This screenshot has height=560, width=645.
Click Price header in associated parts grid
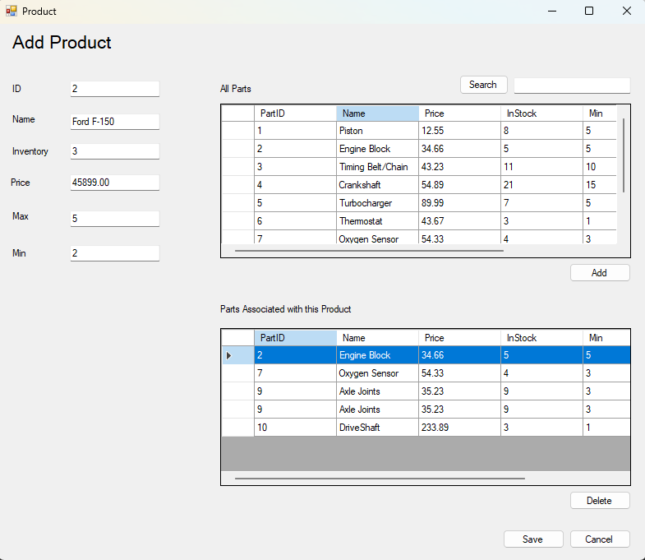[x=460, y=338]
